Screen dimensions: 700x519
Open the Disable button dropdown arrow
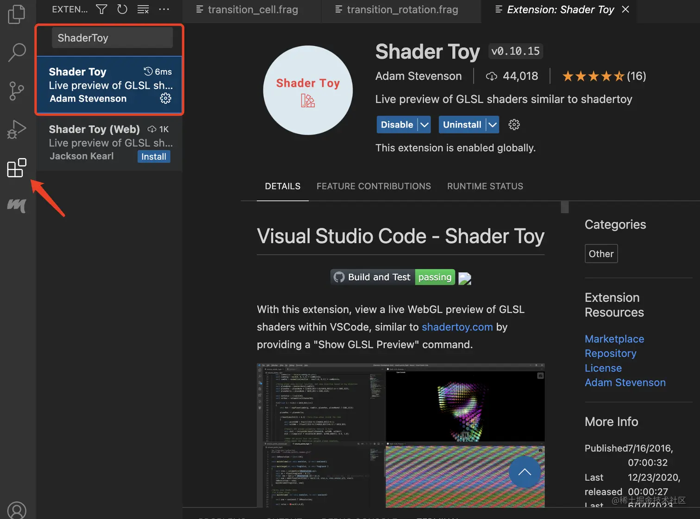click(424, 124)
